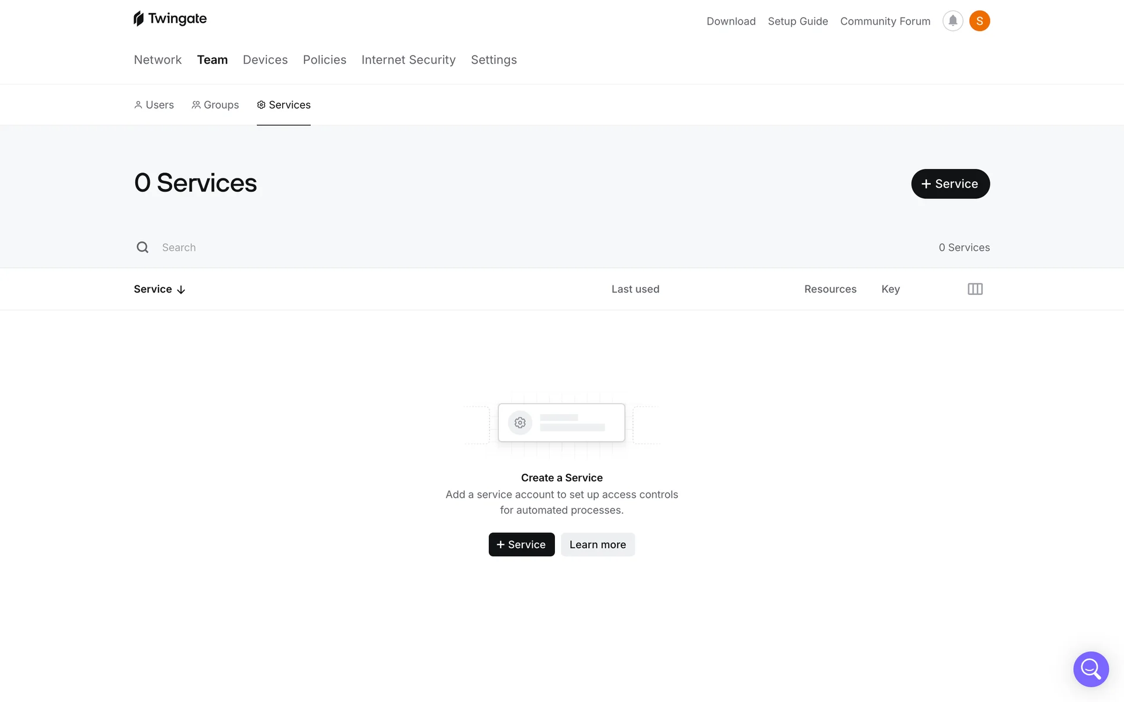Click the gear illustration in empty state
1124x702 pixels.
520,422
